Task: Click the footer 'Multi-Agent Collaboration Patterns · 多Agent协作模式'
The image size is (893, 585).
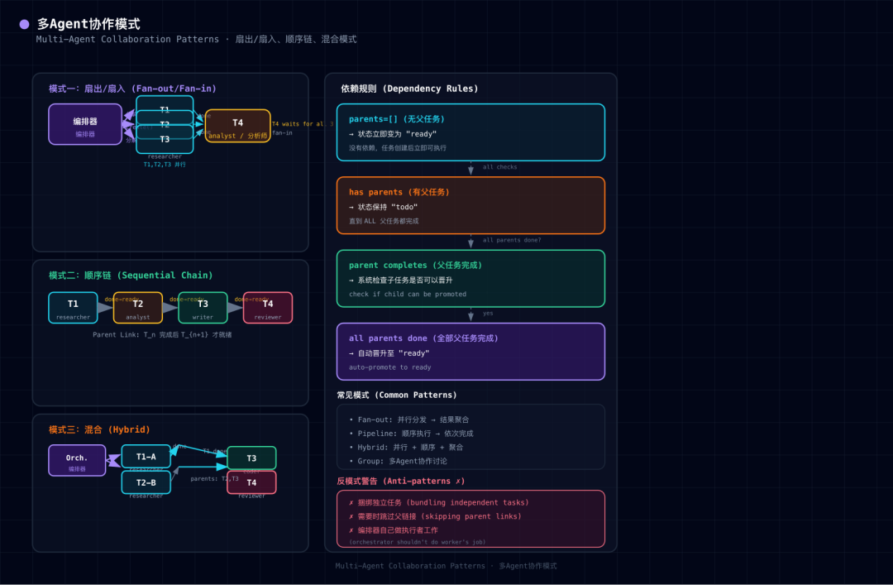Action: click(446, 566)
